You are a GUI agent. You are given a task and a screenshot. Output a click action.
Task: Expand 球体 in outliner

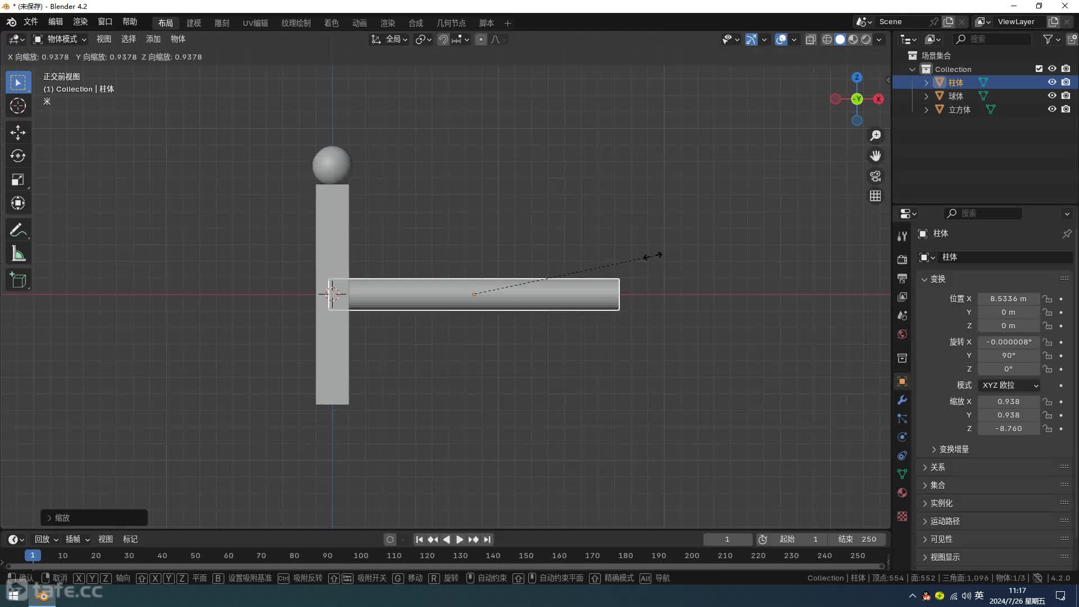(926, 96)
